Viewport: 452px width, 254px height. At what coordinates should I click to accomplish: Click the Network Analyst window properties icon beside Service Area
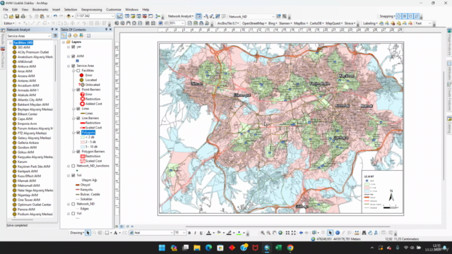pos(55,36)
